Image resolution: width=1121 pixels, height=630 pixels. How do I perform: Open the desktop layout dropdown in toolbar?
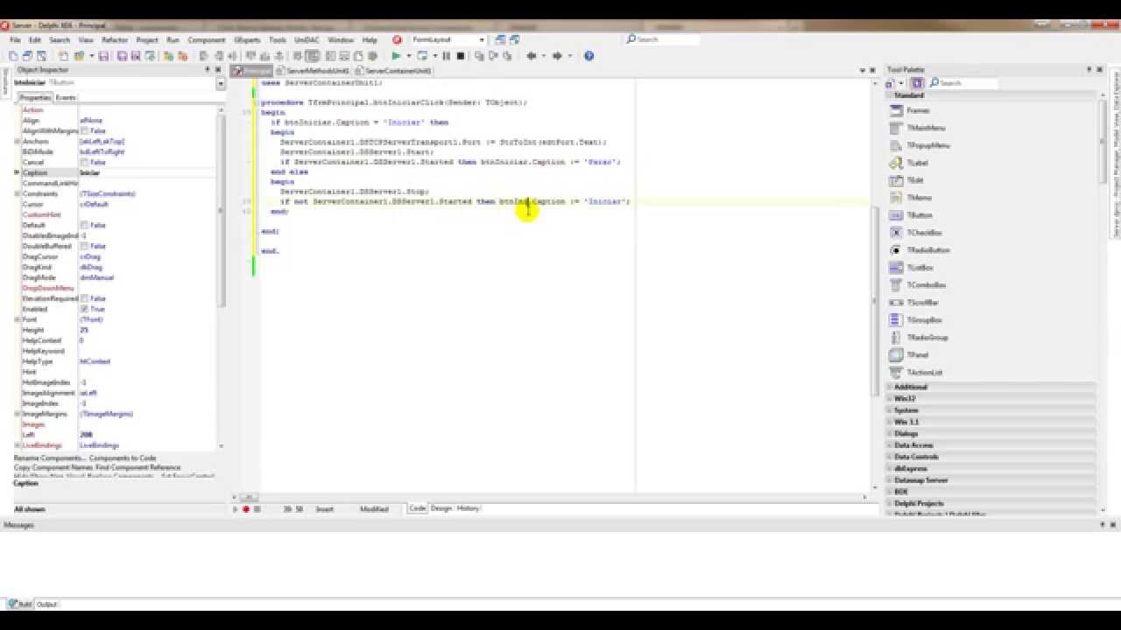(x=482, y=39)
